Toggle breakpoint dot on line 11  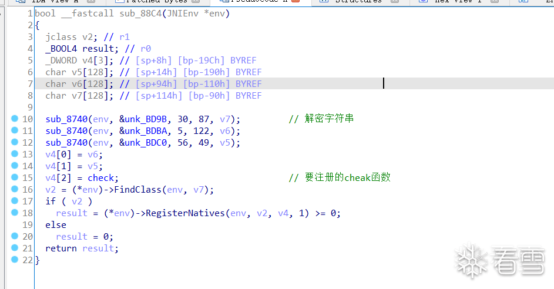point(15,130)
